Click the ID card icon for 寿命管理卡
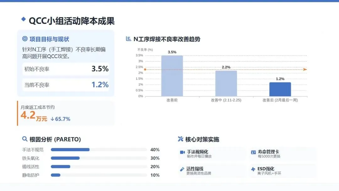Viewport: 339px width, 191px height. point(253,152)
